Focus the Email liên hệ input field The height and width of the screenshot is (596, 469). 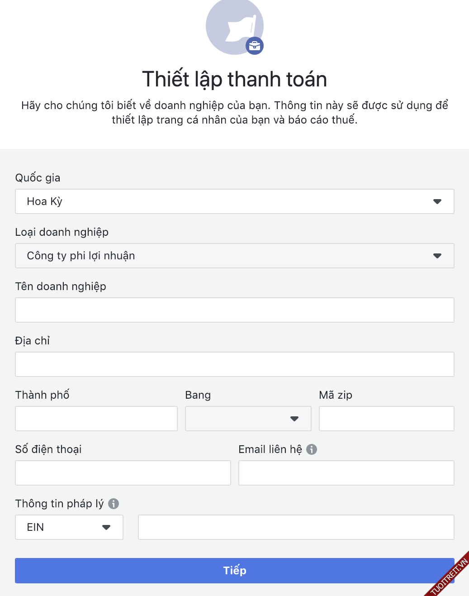pyautogui.click(x=346, y=473)
